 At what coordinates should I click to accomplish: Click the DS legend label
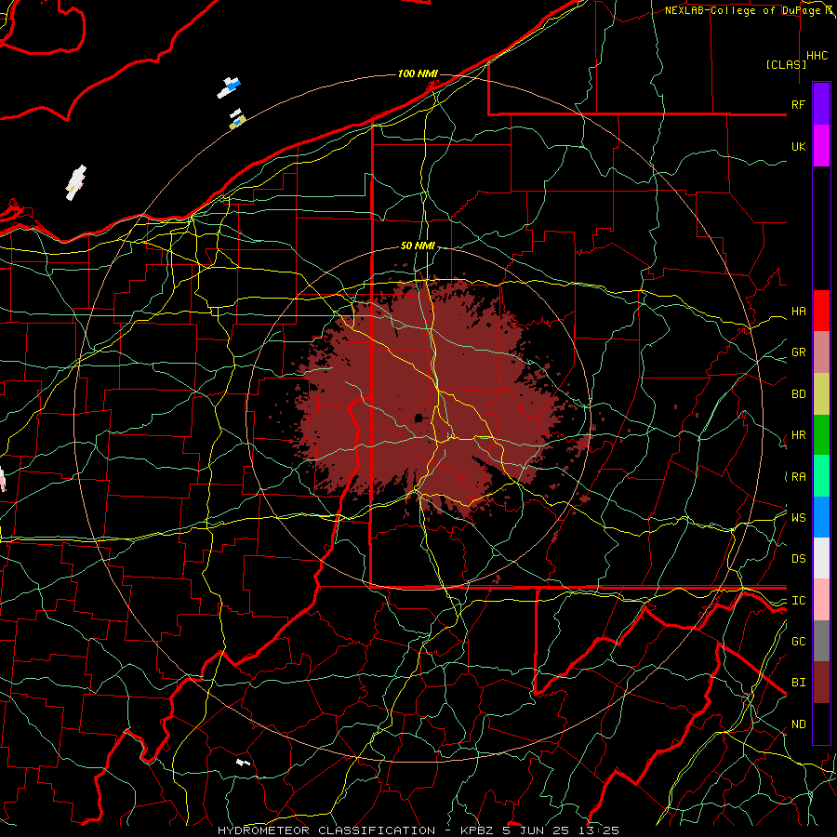(798, 559)
